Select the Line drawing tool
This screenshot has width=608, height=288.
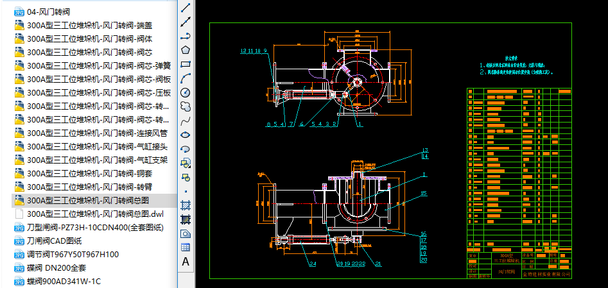click(x=186, y=8)
